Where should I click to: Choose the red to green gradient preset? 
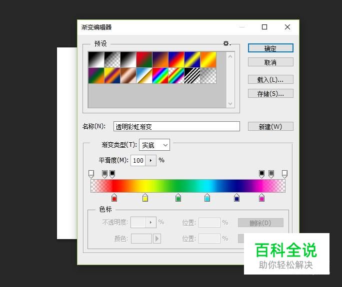[144, 60]
